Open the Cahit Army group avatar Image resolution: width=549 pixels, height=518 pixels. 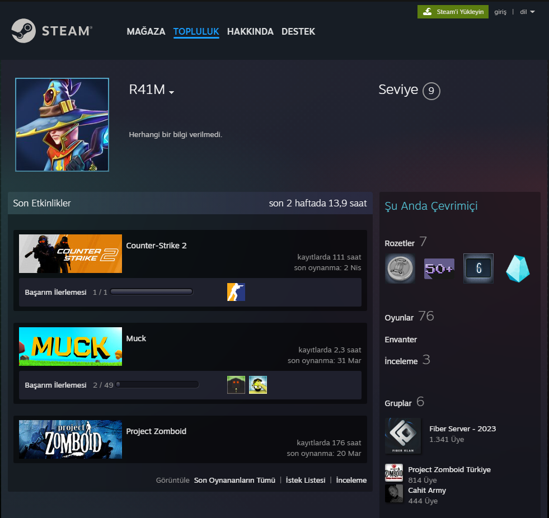pos(394,493)
